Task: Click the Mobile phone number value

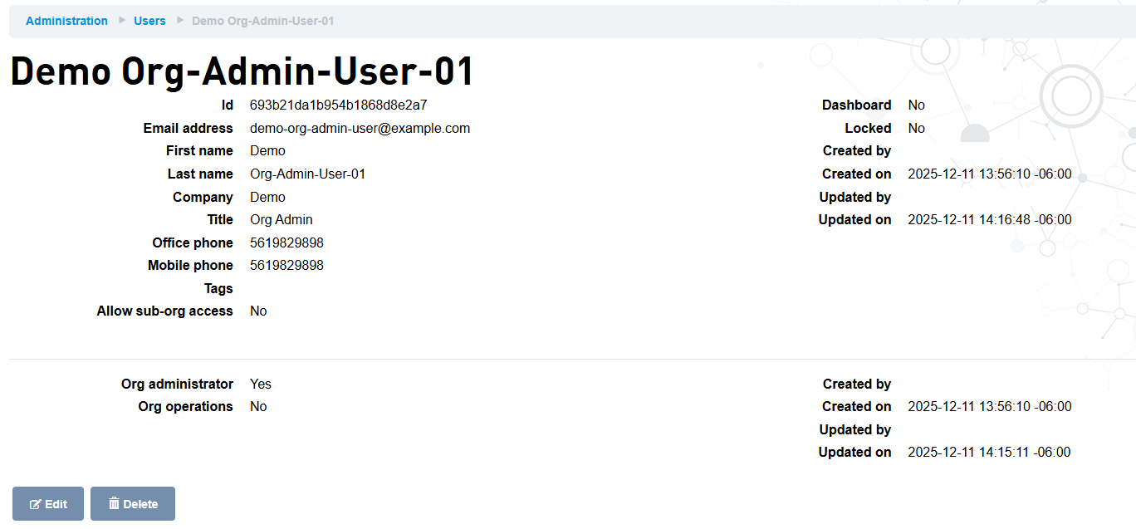Action: coord(286,266)
